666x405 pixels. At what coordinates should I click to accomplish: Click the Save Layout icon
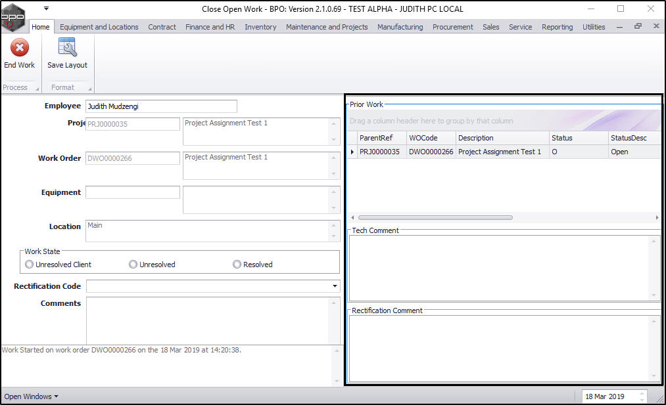[67, 47]
